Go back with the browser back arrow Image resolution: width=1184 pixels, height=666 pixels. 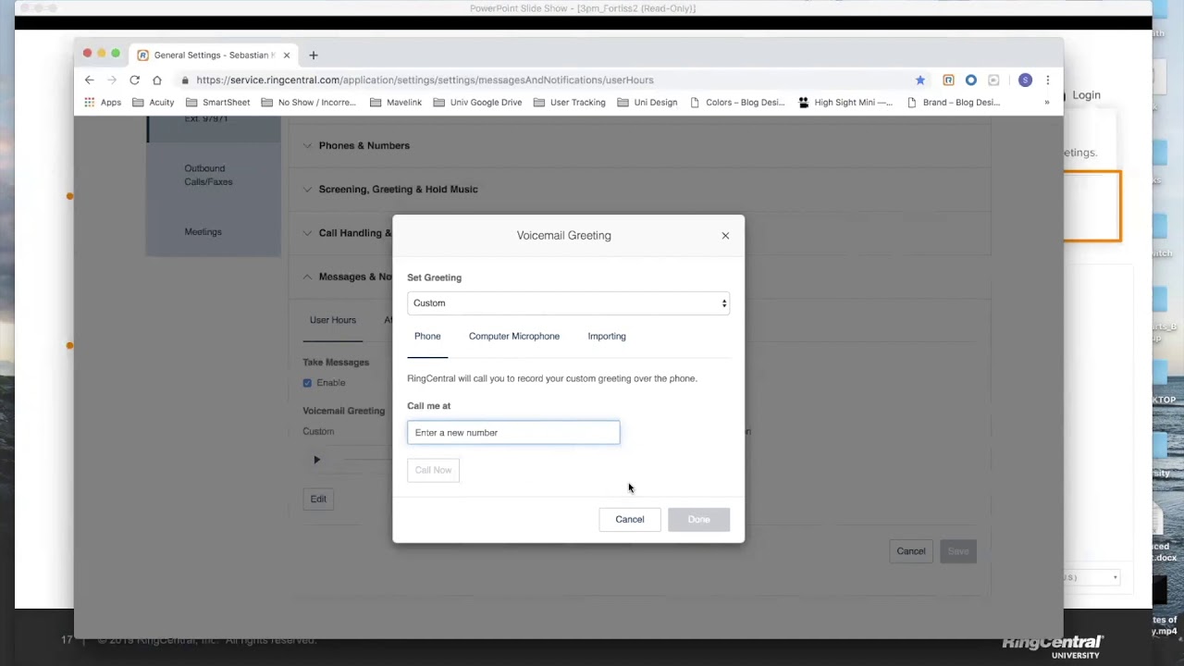90,80
